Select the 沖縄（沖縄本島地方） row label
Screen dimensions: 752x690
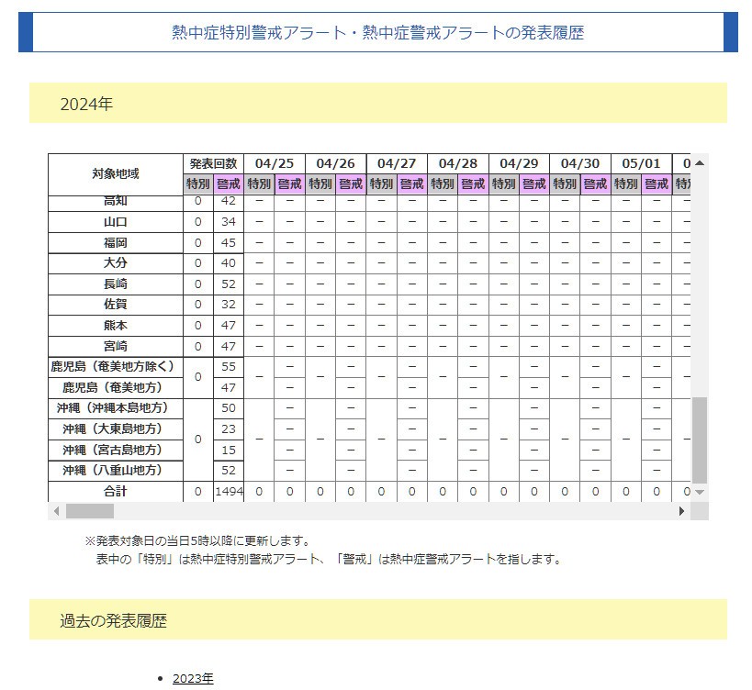pyautogui.click(x=116, y=408)
